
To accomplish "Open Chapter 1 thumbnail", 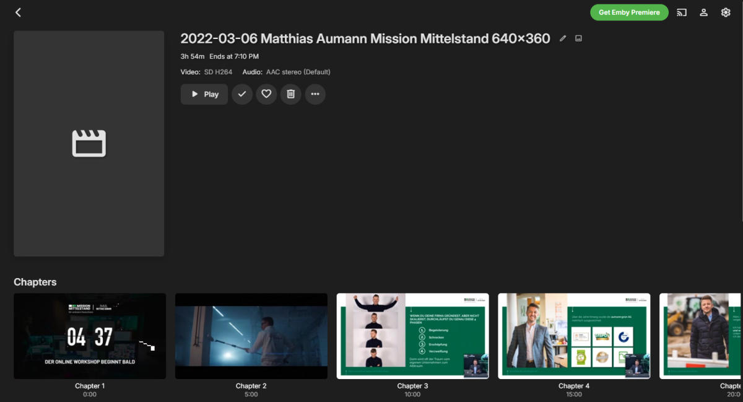I will pyautogui.click(x=89, y=336).
